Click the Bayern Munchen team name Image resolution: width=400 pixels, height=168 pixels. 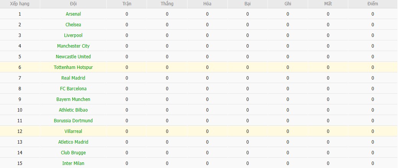click(73, 99)
